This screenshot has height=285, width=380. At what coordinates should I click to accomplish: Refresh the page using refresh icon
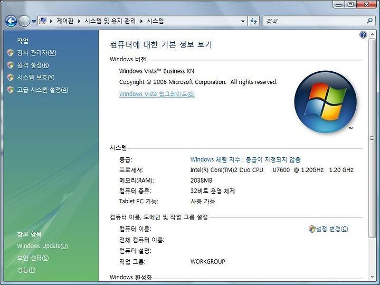coord(254,21)
